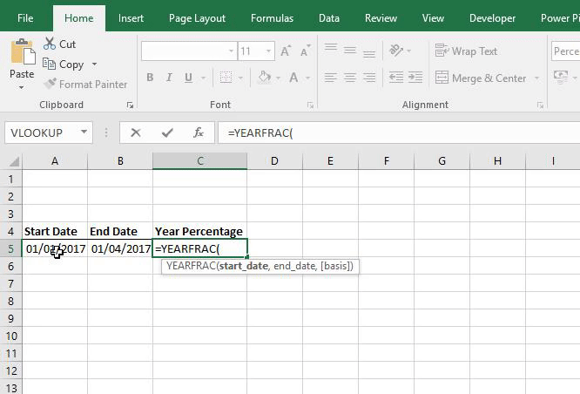Viewport: 580px width, 394px height.
Task: Select cell B5 containing 01/04/2017
Action: 120,248
